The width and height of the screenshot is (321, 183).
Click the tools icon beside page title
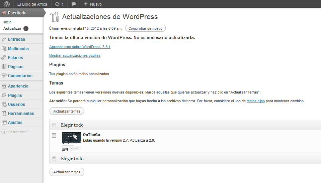coord(54,17)
